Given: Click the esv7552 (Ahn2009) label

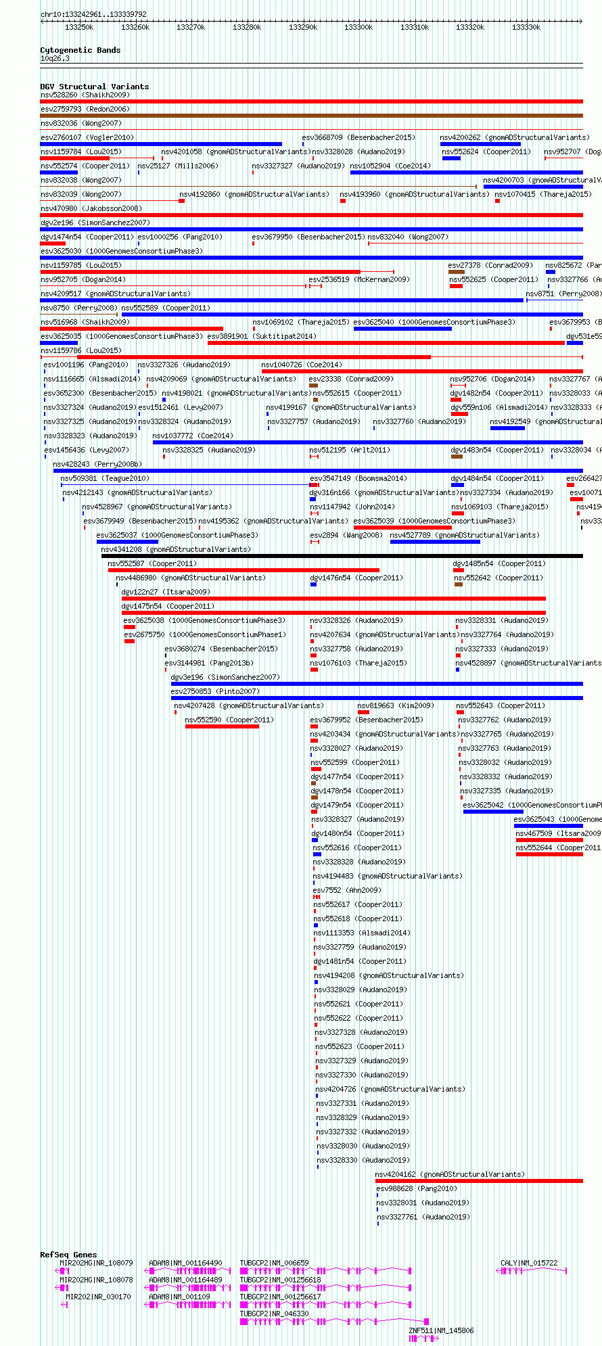Looking at the screenshot, I should click(x=347, y=890).
